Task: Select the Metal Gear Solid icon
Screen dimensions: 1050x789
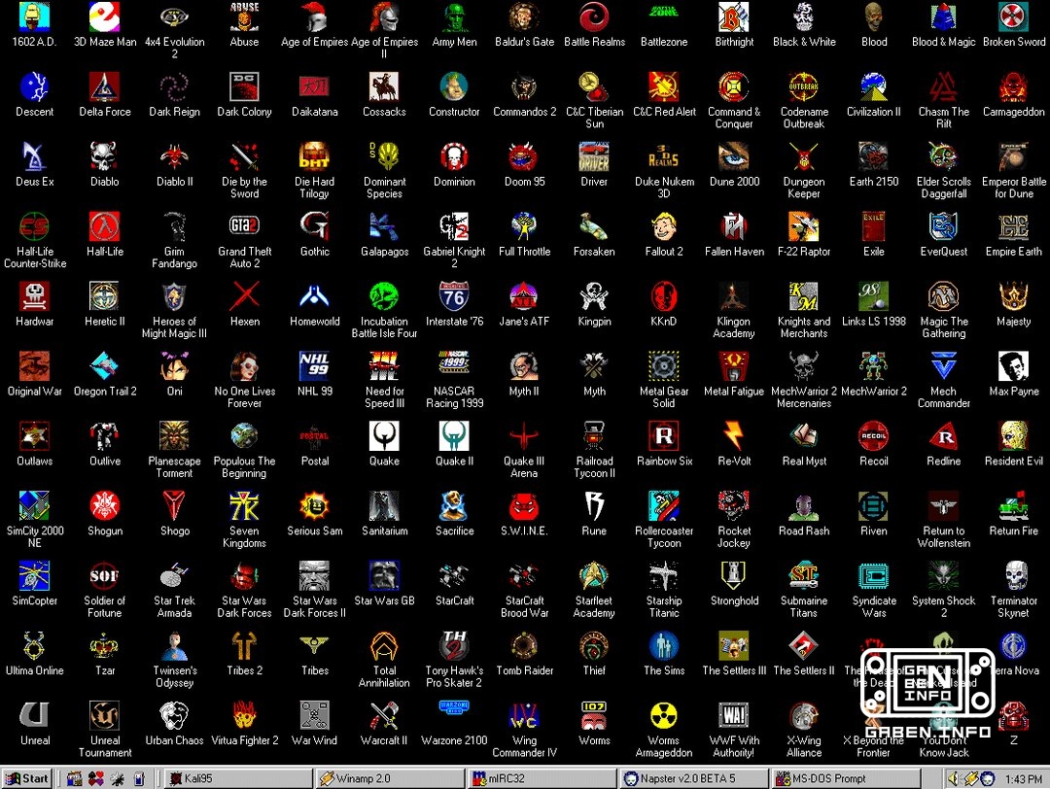Action: [x=664, y=366]
